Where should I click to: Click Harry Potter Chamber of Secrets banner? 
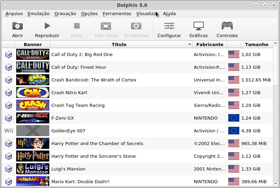click(x=33, y=143)
